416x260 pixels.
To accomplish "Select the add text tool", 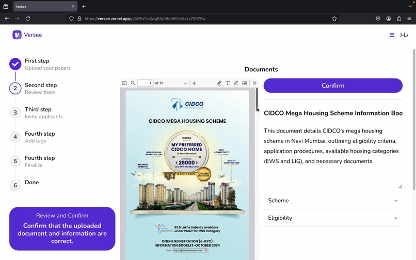I will point(228,83).
